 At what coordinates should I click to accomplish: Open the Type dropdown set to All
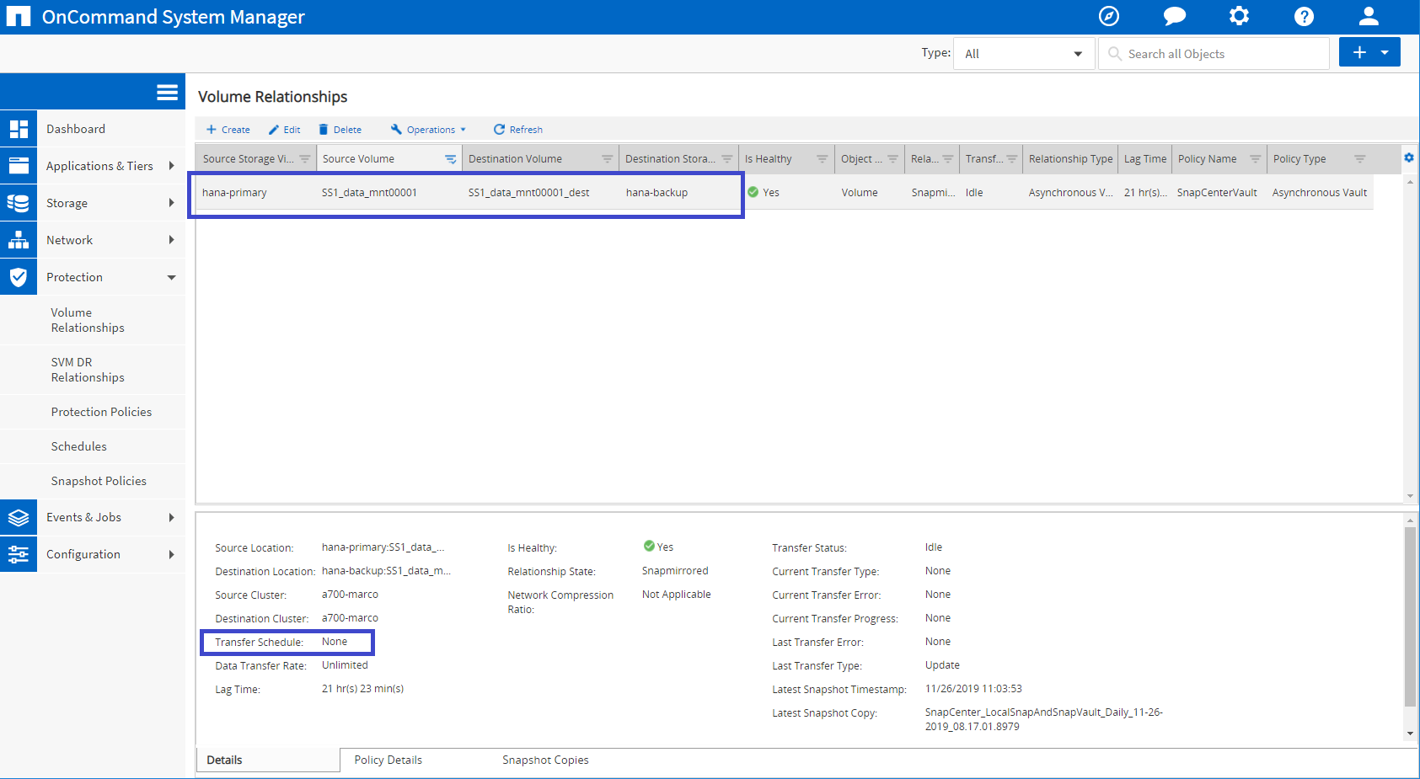(1023, 54)
